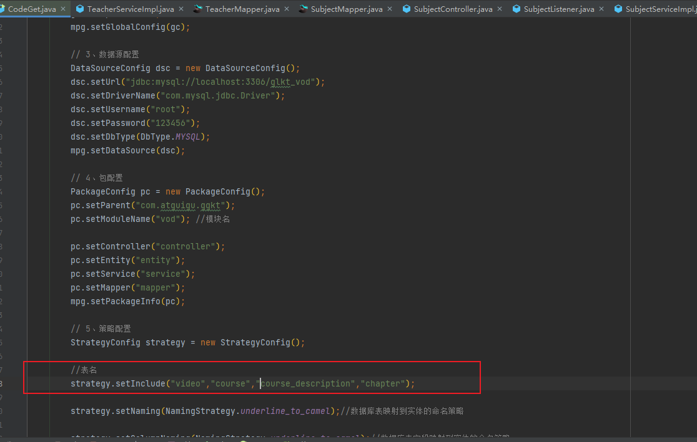The image size is (697, 442).
Task: Click the class icon on SubjectListener.java tab
Action: tap(517, 9)
